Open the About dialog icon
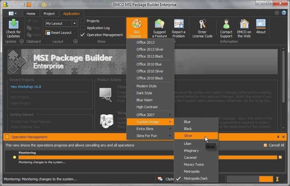 (261, 24)
